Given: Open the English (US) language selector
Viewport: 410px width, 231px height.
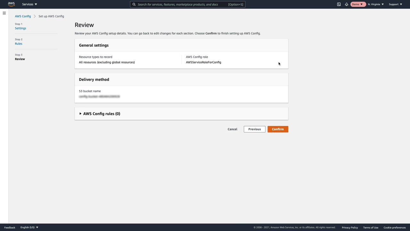Looking at the screenshot, I should (x=29, y=227).
